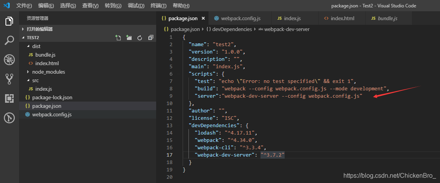Click the "license" key on line 12

[x=202, y=118]
